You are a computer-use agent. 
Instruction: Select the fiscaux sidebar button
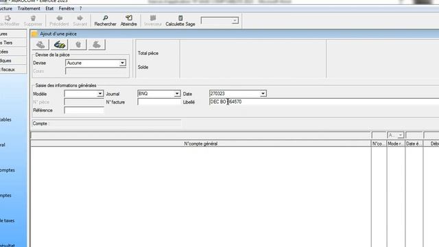pos(13,69)
